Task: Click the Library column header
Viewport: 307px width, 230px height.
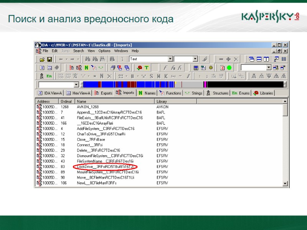Action: pyautogui.click(x=161, y=101)
